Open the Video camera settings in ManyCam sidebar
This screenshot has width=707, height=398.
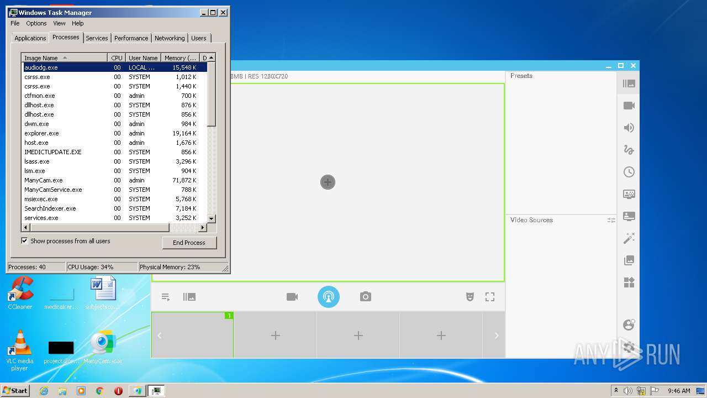[x=629, y=106]
